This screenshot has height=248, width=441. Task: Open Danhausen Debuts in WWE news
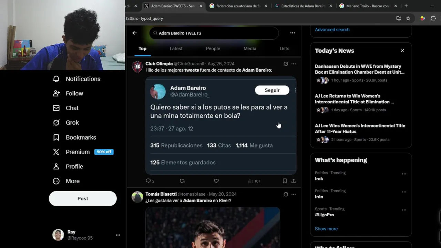[x=360, y=69]
